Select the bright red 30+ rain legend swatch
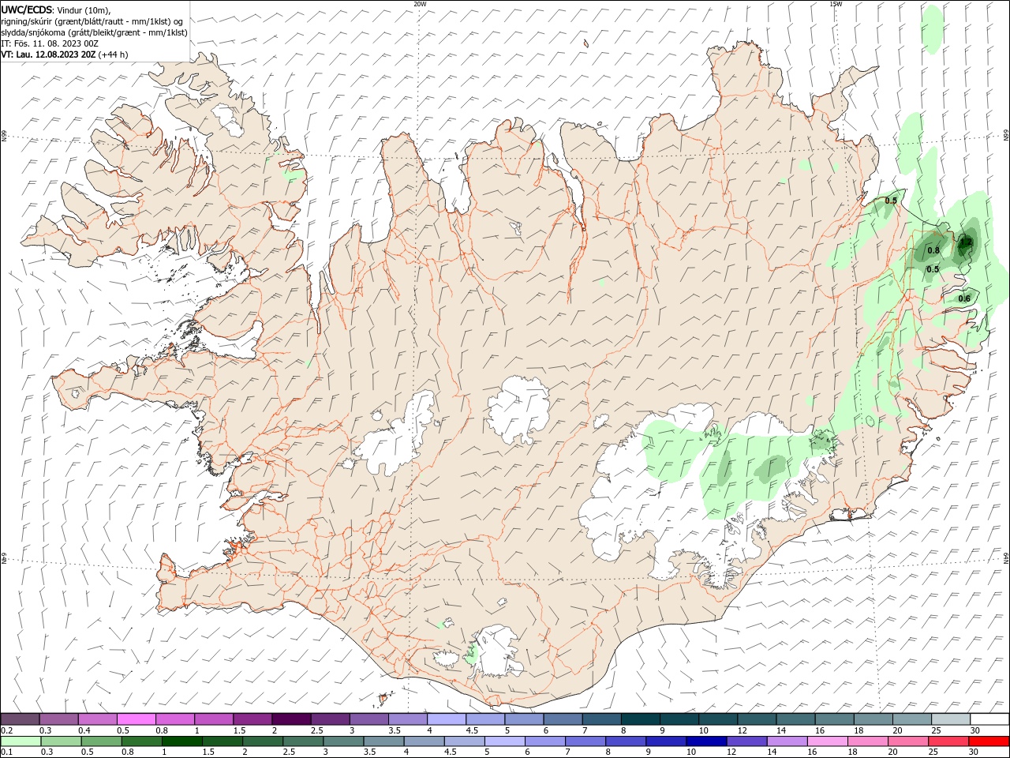Screen dimensions: 1010x758 [x=988, y=741]
